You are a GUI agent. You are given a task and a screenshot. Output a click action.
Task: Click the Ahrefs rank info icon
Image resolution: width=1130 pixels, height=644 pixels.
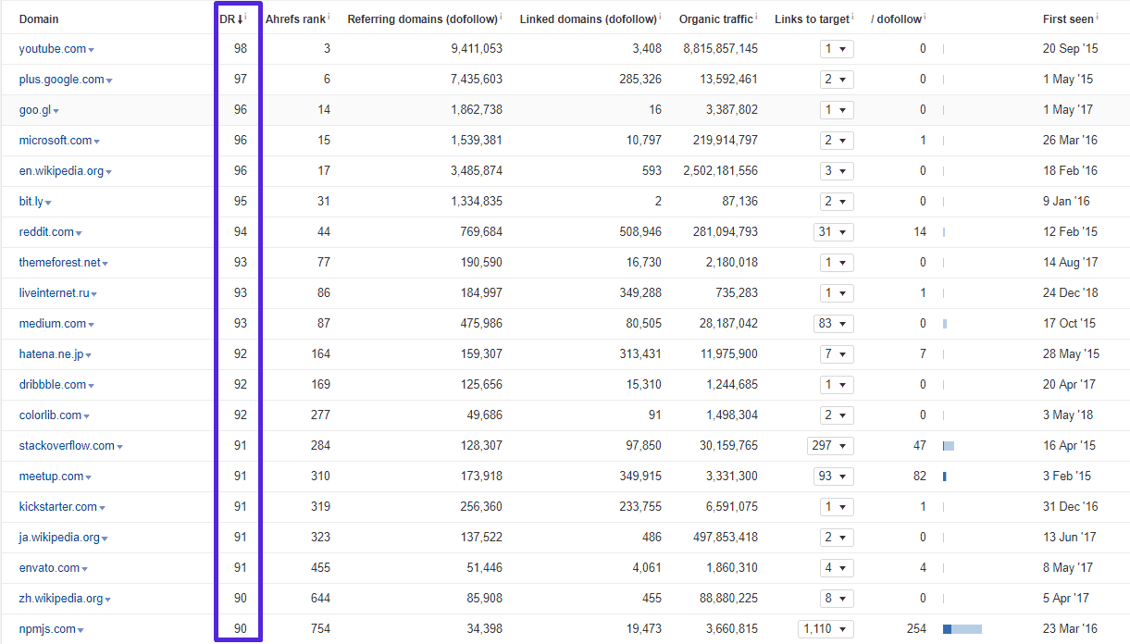coord(329,16)
